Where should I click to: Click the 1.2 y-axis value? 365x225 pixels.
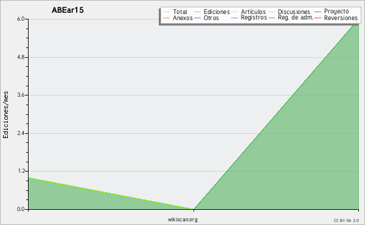point(21,171)
